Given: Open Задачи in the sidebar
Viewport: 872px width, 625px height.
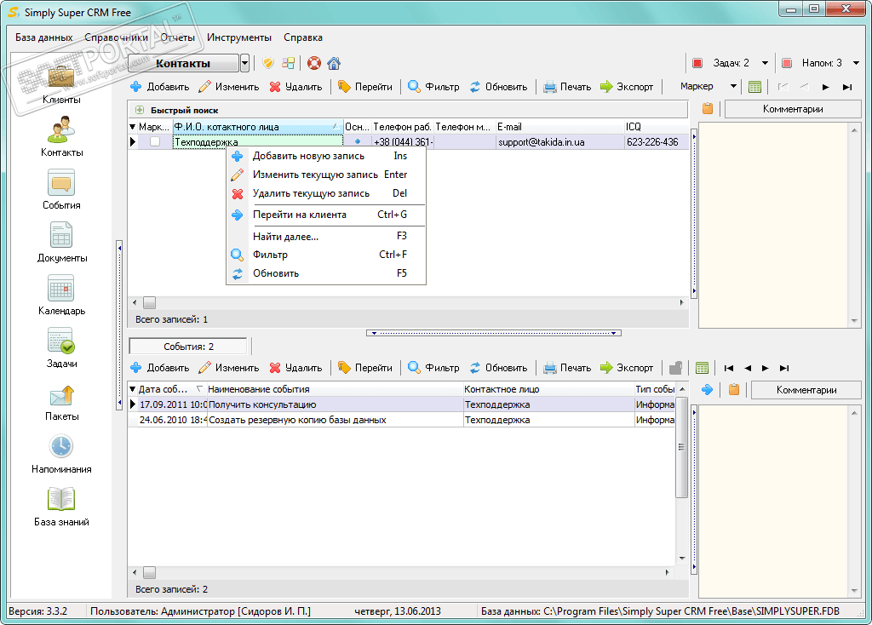Looking at the screenshot, I should click(61, 348).
